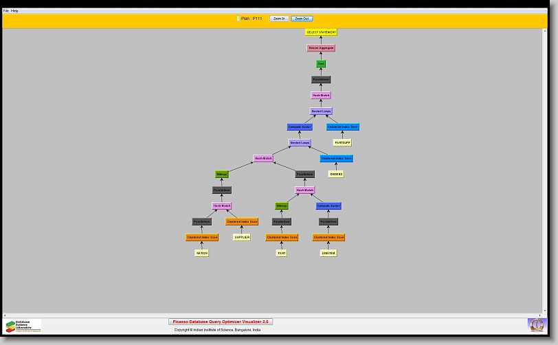The height and width of the screenshot is (345, 558).
Task: Click the plan color swatch beside Plan P111
Action: [238, 19]
